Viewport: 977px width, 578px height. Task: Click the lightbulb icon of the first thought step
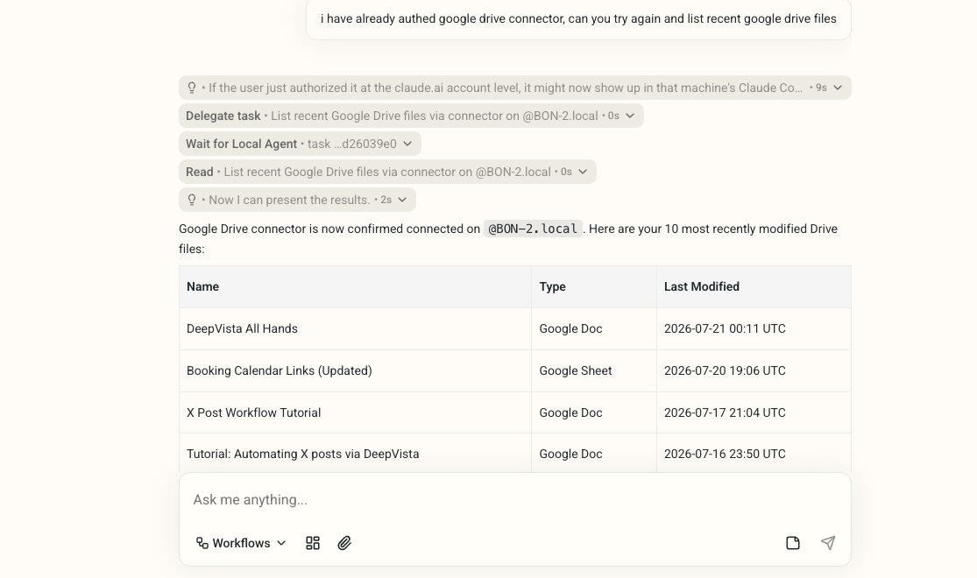[192, 88]
